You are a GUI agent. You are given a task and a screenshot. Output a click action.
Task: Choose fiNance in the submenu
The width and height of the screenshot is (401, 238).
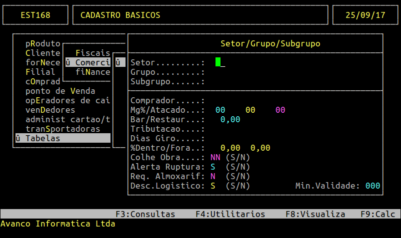click(x=92, y=72)
